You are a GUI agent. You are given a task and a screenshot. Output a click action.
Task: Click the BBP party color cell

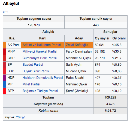coord(5,71)
